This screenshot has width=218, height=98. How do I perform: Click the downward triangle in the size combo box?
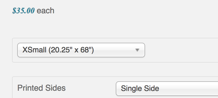click(137, 50)
